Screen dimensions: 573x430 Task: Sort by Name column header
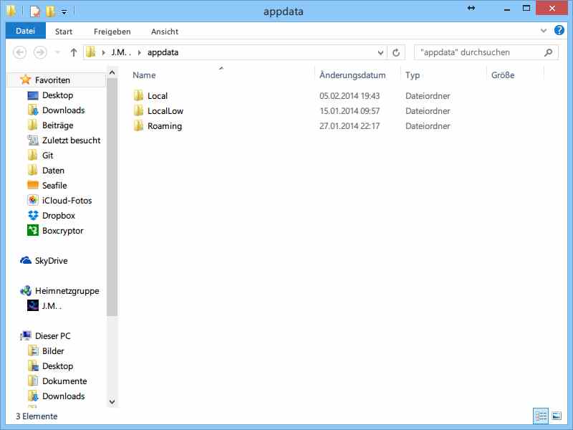point(144,75)
